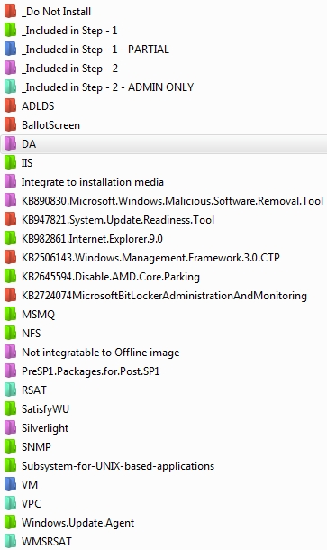Select KB2506143.Windows.Management.Framework.3.0.CTP name

pyautogui.click(x=150, y=258)
